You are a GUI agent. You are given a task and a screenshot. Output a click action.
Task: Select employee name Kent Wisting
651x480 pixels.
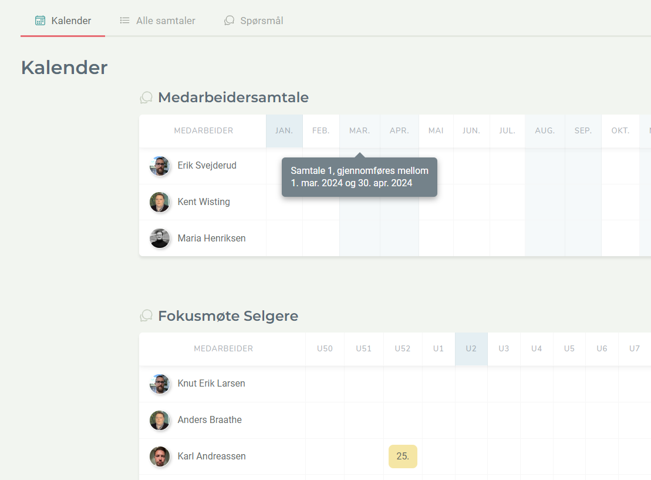tap(204, 202)
